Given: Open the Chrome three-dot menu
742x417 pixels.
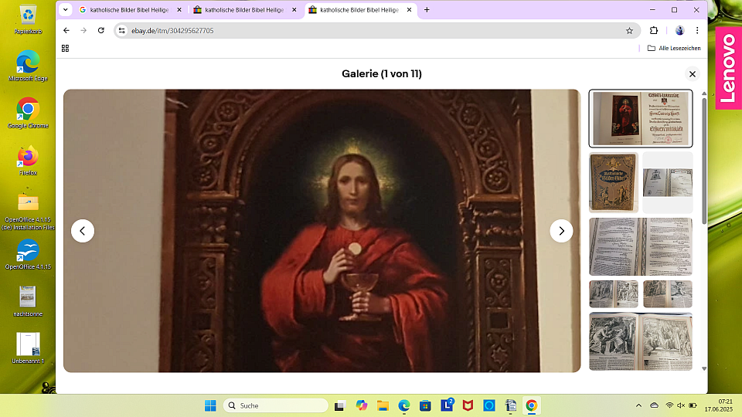Looking at the screenshot, I should [x=697, y=30].
